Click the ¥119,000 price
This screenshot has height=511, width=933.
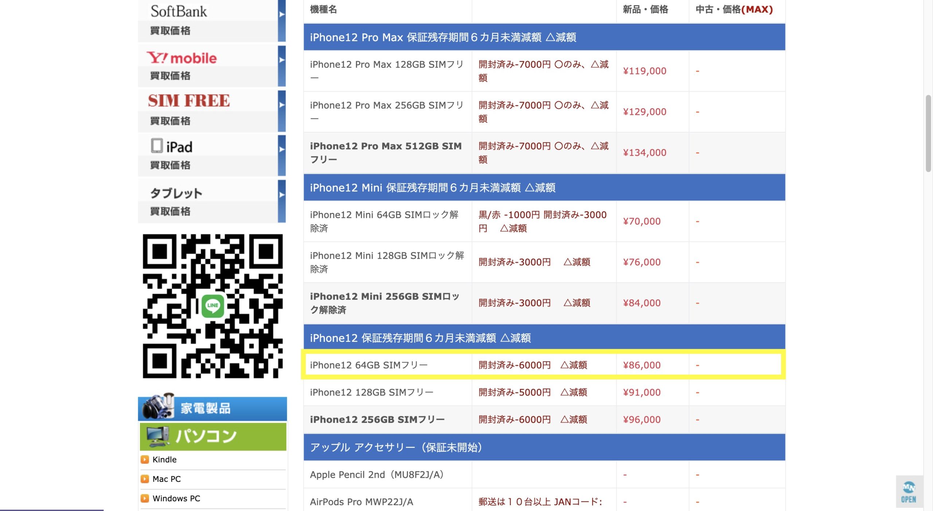644,71
